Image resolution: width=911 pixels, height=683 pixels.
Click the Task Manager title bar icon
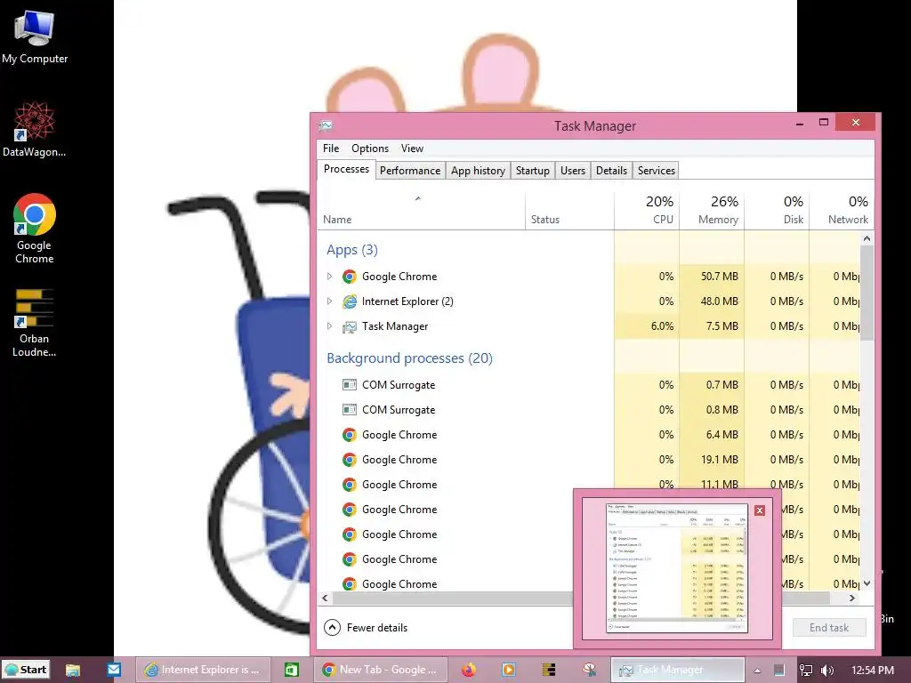click(x=326, y=125)
